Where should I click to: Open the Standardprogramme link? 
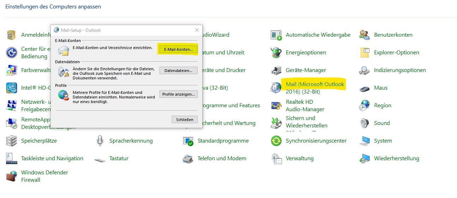(223, 141)
